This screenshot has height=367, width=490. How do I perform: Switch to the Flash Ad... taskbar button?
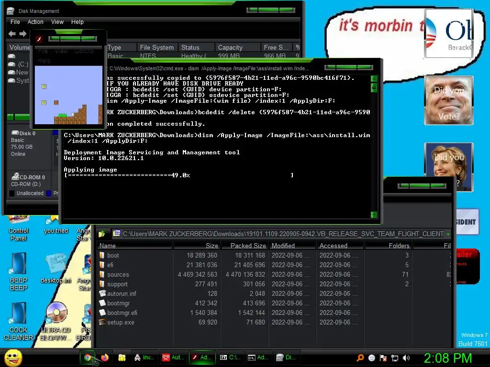pyautogui.click(x=201, y=357)
